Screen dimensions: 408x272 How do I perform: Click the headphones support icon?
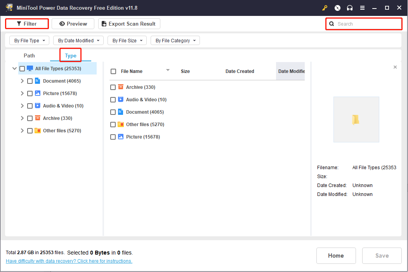tap(350, 8)
